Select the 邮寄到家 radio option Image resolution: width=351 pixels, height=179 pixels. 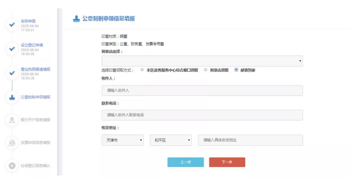(x=236, y=70)
